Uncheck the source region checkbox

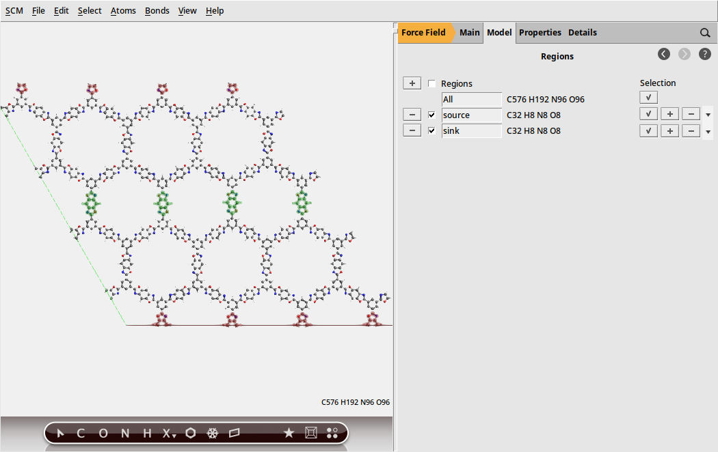431,115
